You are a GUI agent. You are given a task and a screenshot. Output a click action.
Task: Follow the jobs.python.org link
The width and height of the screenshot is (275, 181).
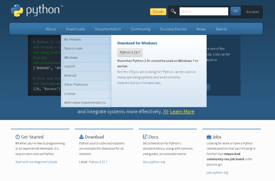(217, 173)
